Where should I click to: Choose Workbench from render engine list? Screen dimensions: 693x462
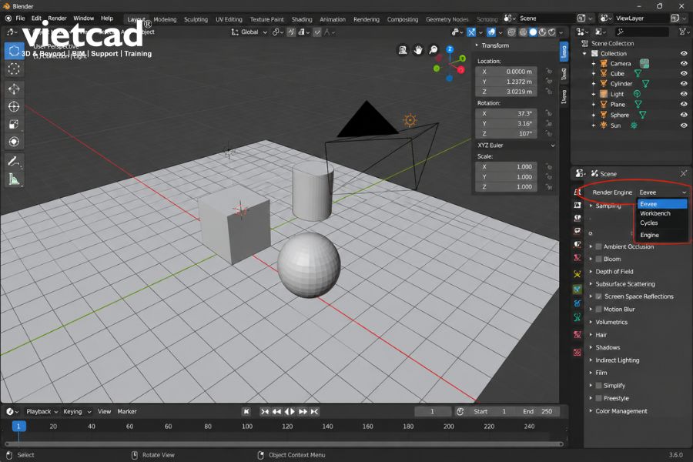coord(662,213)
